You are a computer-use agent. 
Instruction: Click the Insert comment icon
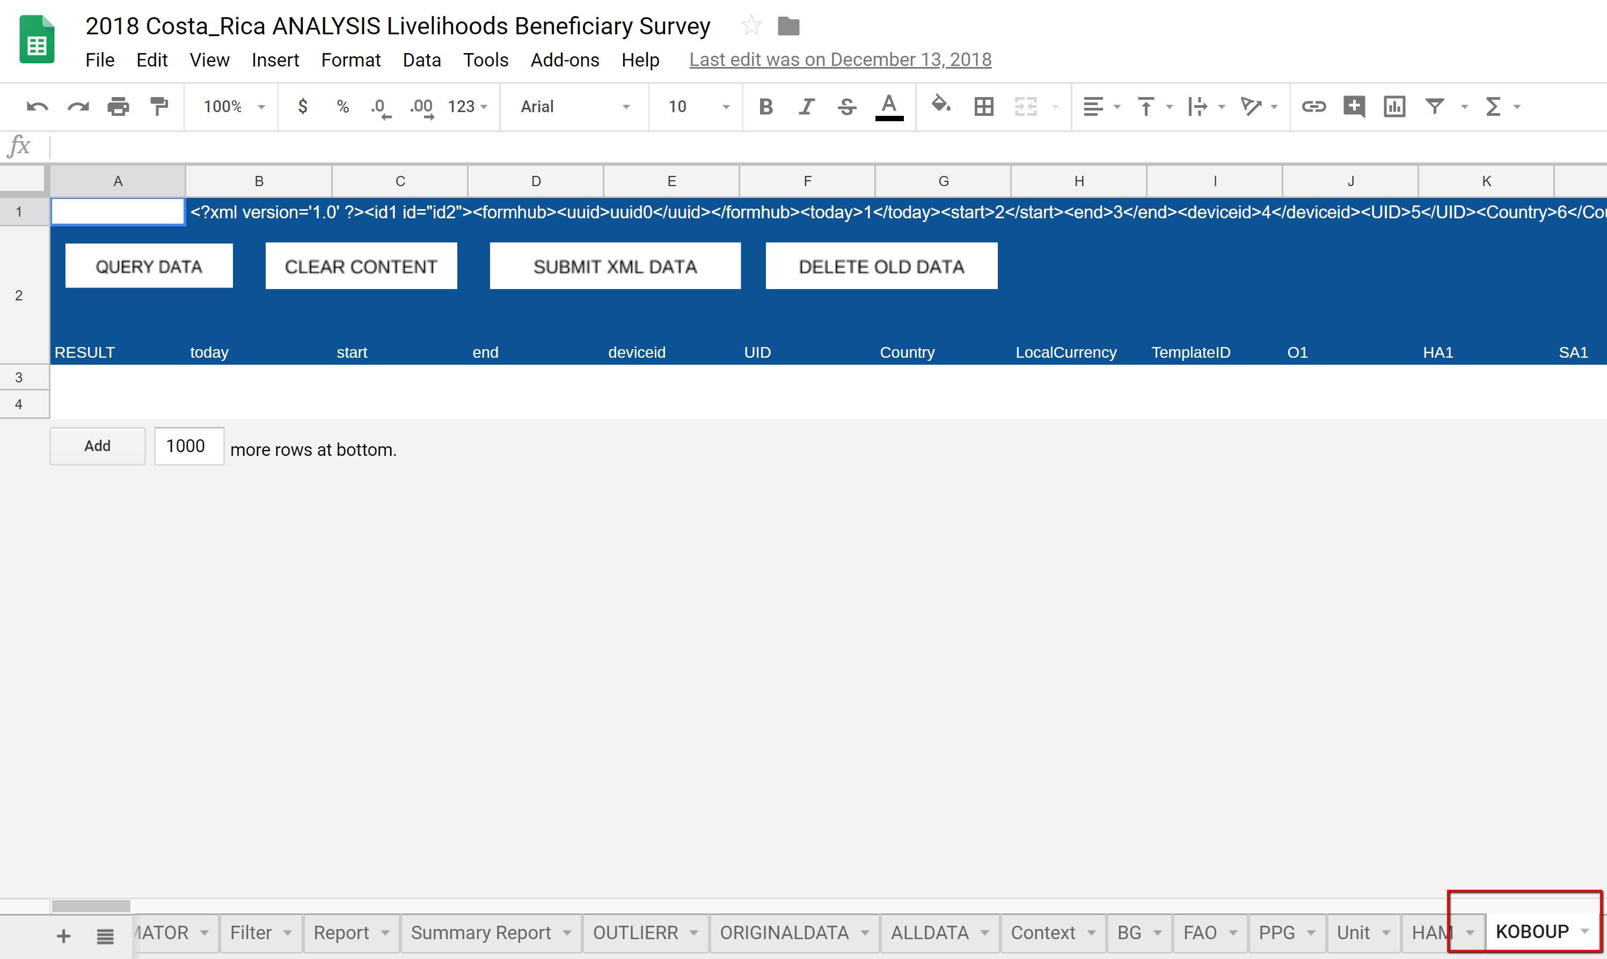click(x=1354, y=107)
